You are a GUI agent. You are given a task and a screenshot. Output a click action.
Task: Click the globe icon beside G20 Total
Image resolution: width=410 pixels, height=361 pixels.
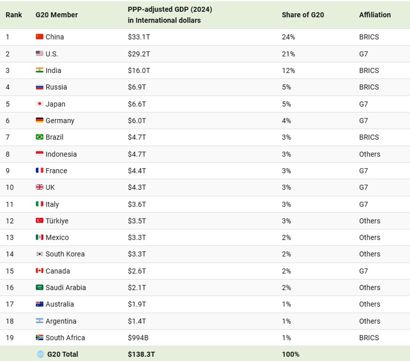tap(41, 354)
